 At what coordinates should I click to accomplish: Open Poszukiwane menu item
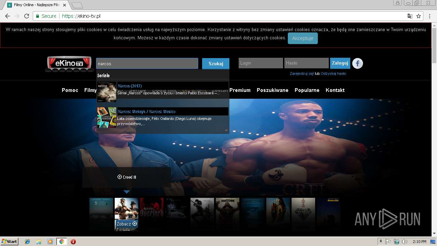[x=272, y=90]
